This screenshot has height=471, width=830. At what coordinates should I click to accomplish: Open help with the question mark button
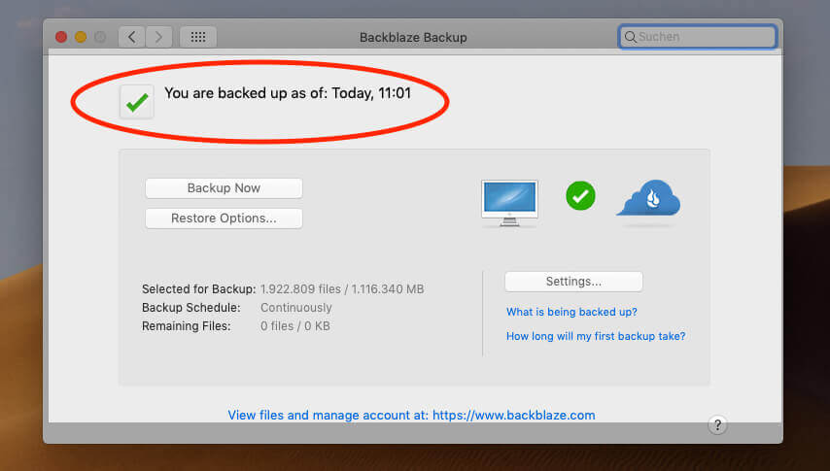(x=717, y=424)
